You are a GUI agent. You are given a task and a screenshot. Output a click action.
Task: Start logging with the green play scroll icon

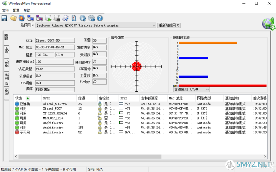click(48, 18)
